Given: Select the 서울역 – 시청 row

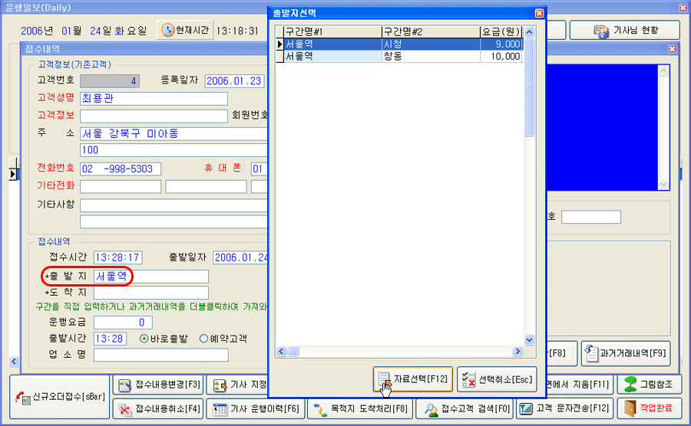Looking at the screenshot, I should pyautogui.click(x=399, y=44).
